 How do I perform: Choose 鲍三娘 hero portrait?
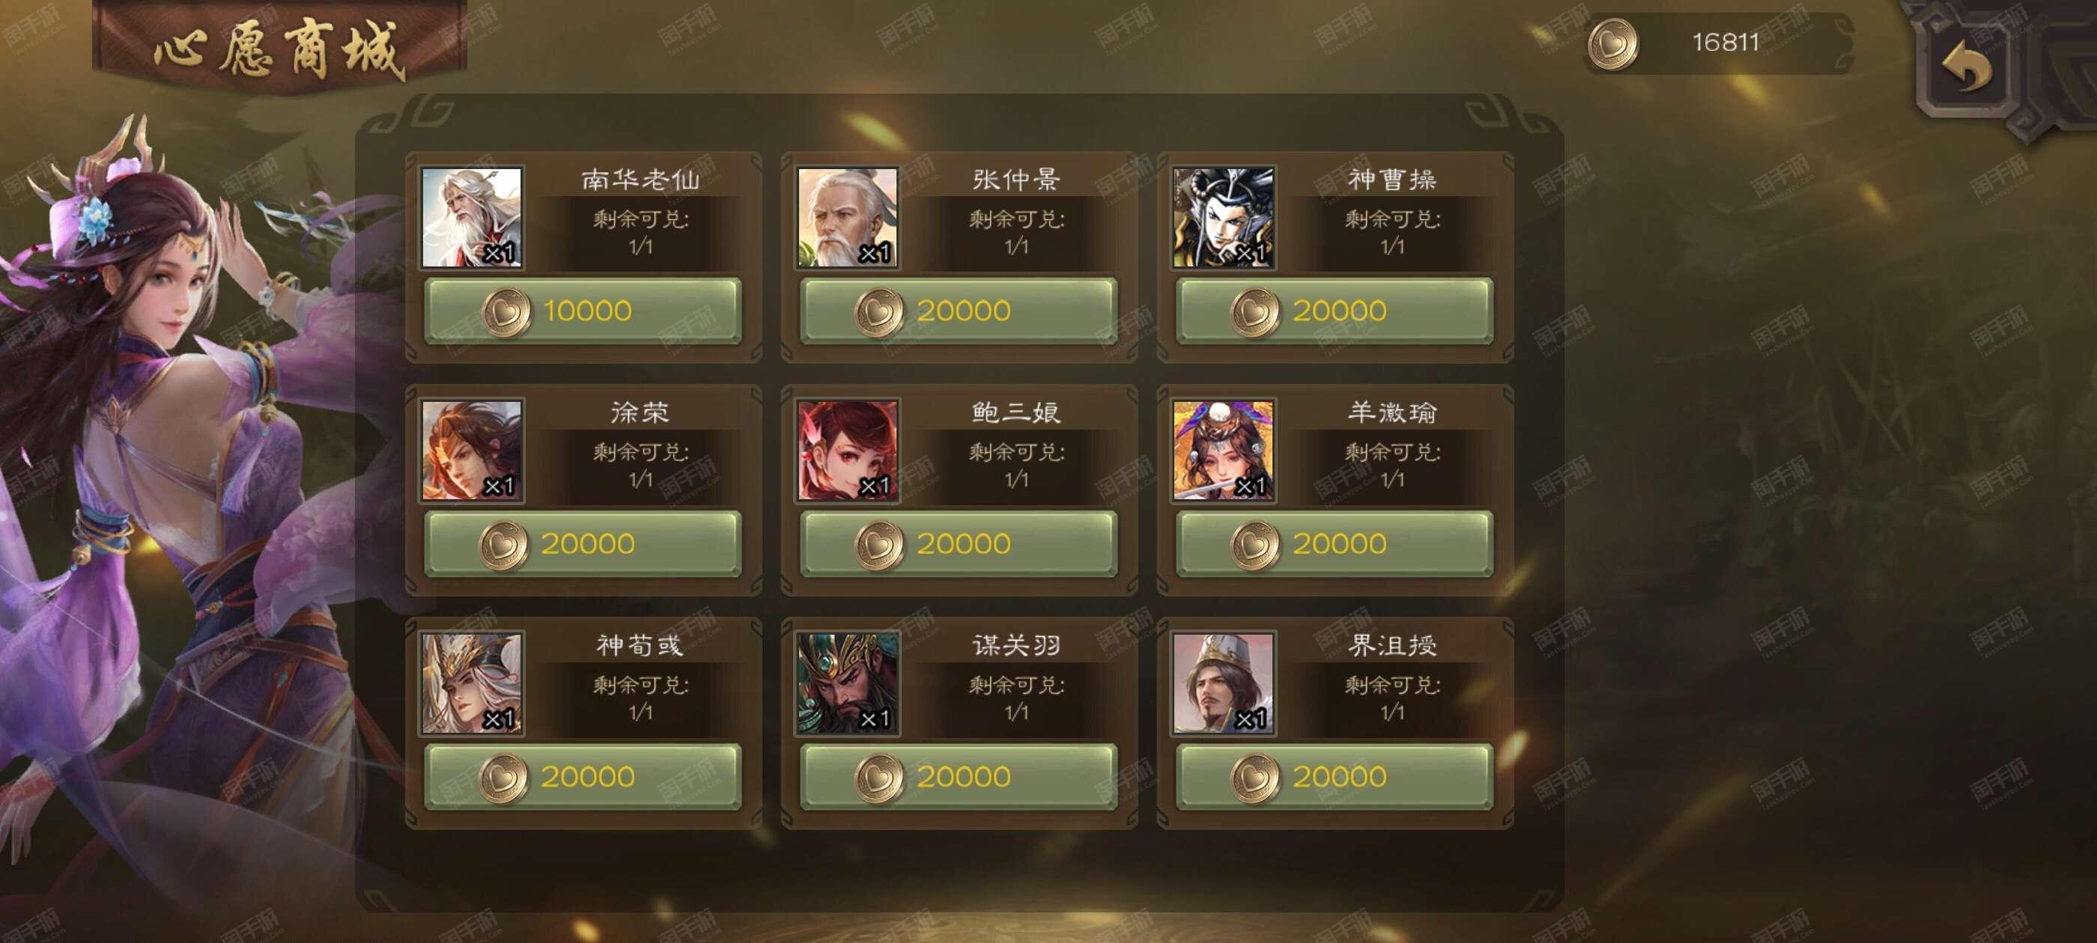[x=848, y=450]
